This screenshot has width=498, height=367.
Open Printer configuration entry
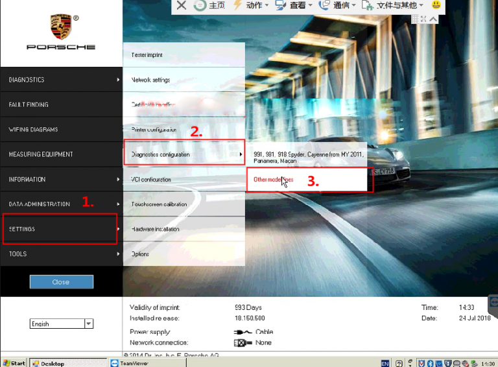[184, 129]
